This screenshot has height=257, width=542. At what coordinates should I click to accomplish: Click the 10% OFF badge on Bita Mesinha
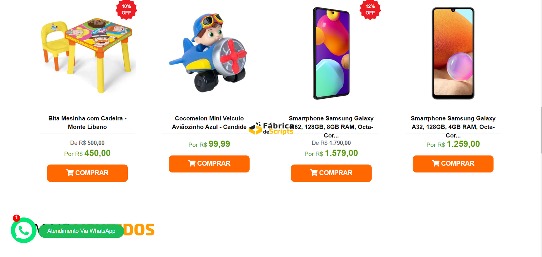(126, 9)
